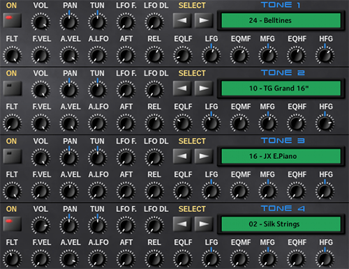Open the 24 - Belltines preset display
Viewport: 349px width, 269px height.
(281, 20)
